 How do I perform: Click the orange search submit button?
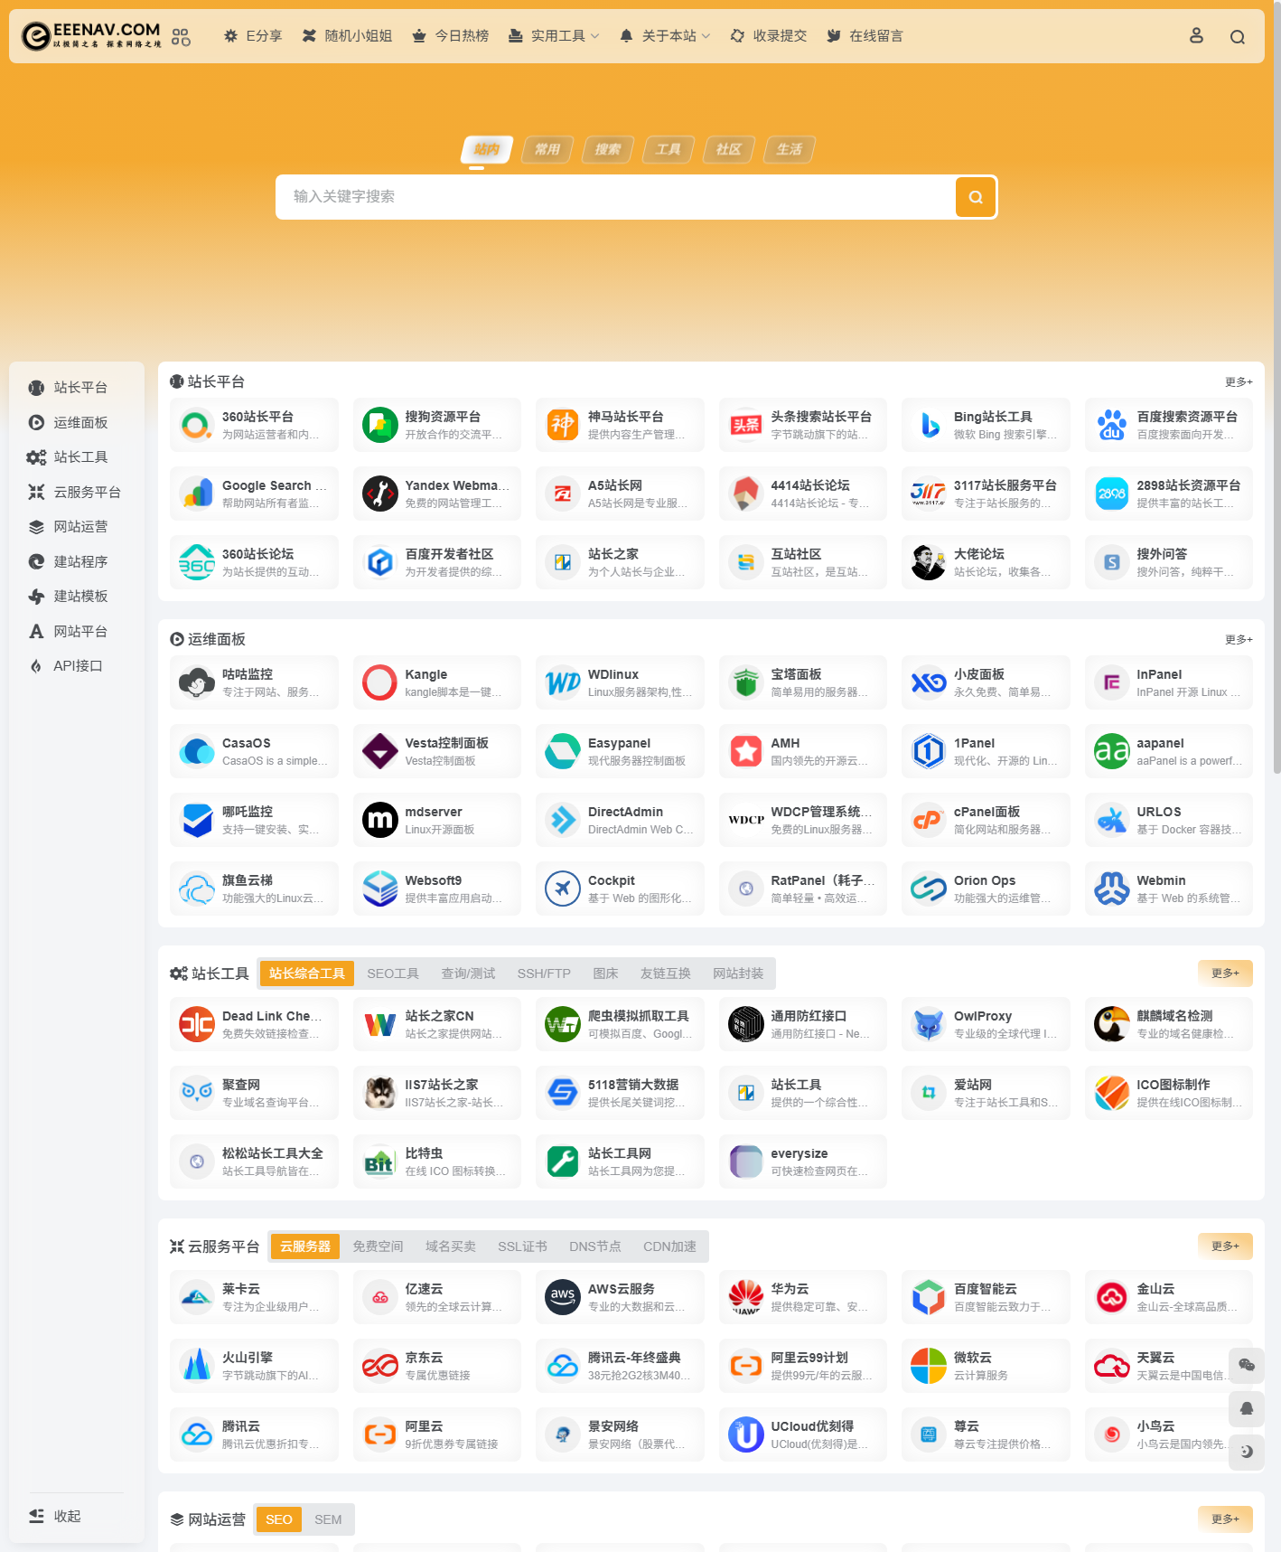tap(976, 197)
